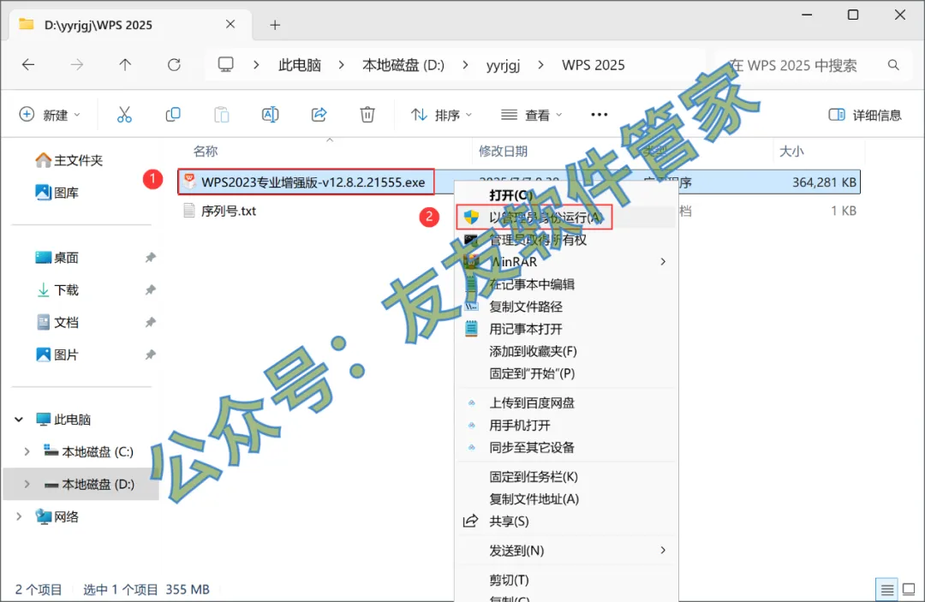Click the pin icon next to 桌面
The image size is (925, 602).
pyautogui.click(x=151, y=258)
